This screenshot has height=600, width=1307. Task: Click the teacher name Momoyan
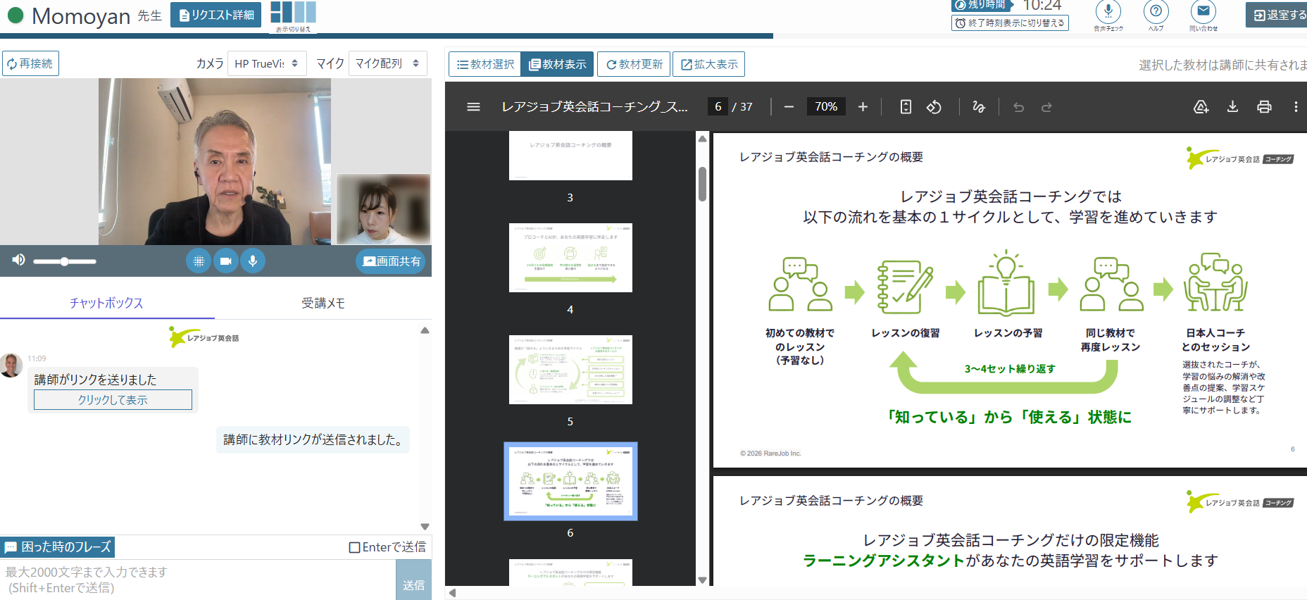pos(81,15)
